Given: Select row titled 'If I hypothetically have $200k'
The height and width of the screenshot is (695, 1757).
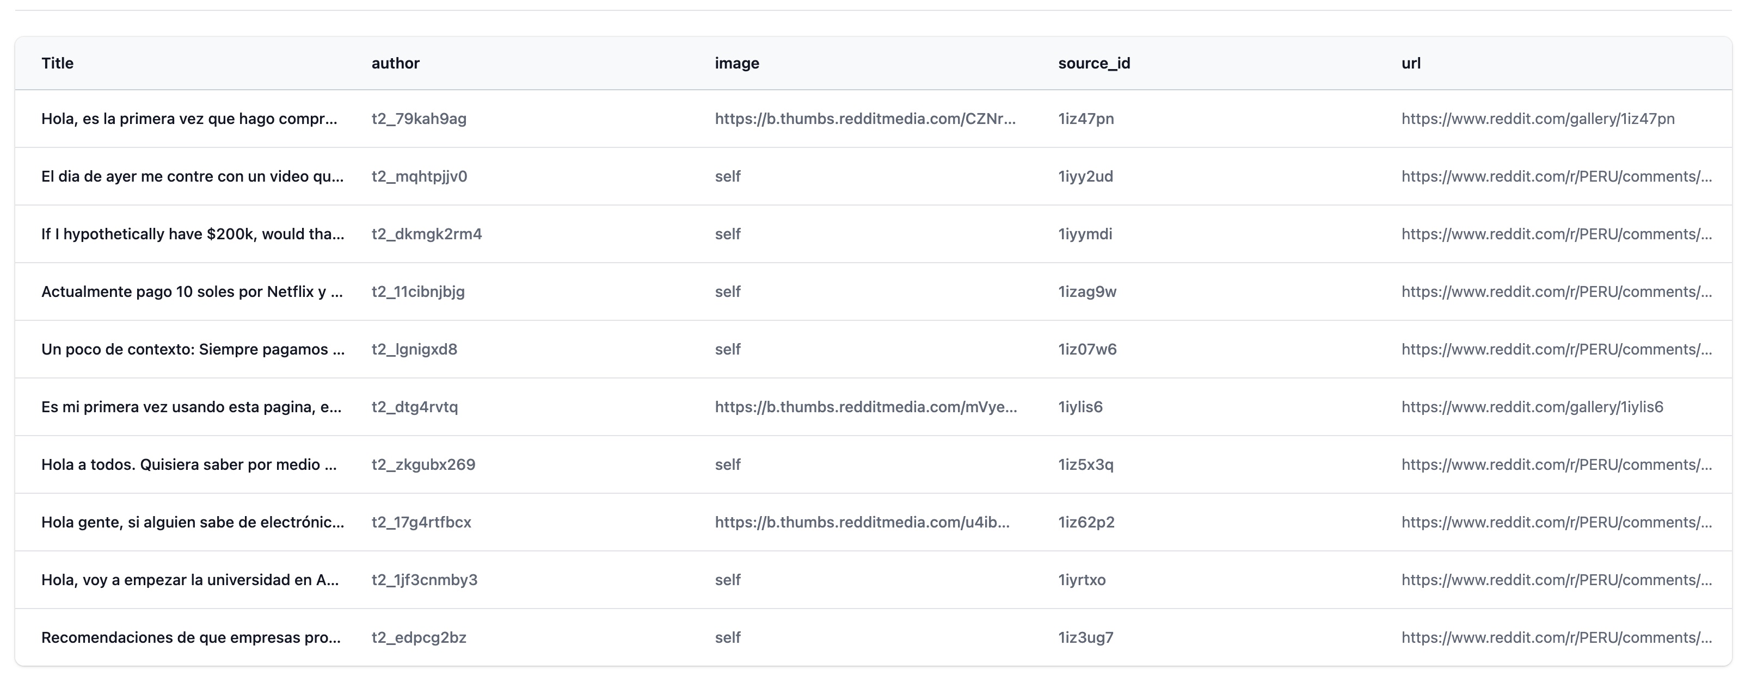Looking at the screenshot, I should point(192,234).
